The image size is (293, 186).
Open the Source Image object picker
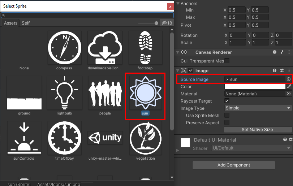click(x=288, y=79)
